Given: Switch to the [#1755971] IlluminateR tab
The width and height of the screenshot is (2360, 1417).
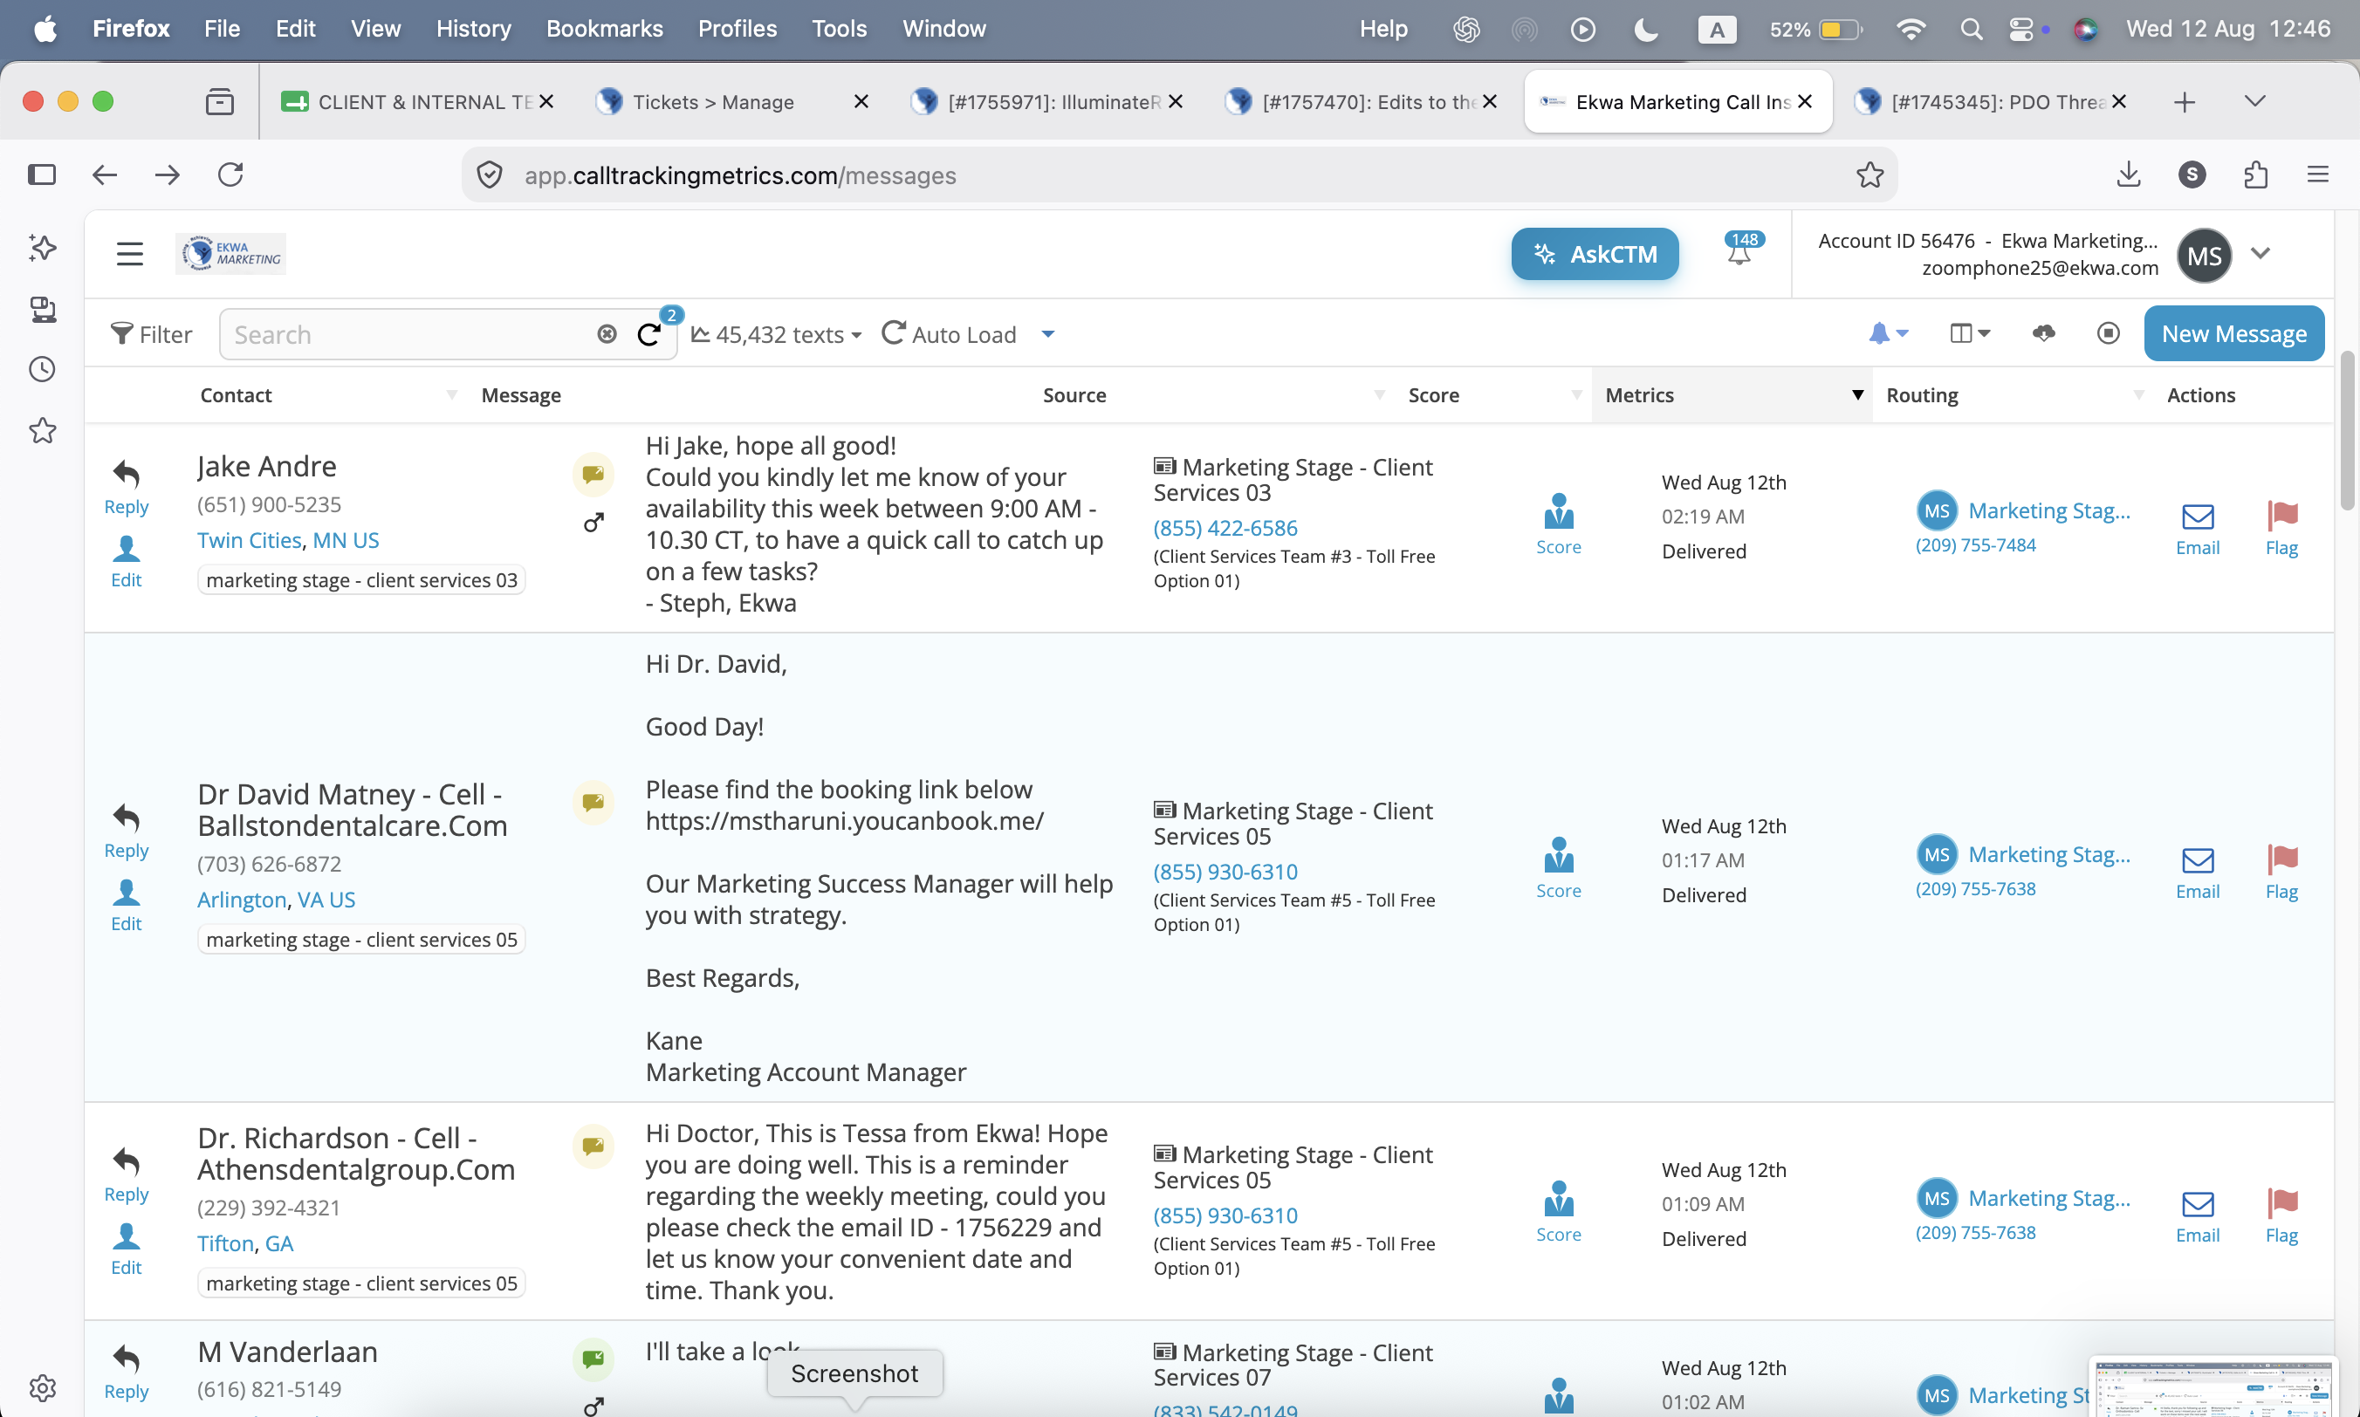Looking at the screenshot, I should click(x=1046, y=101).
